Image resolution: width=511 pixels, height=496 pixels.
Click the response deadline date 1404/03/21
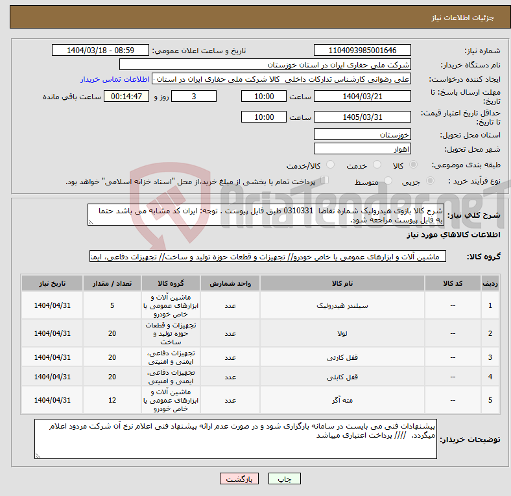click(x=362, y=97)
